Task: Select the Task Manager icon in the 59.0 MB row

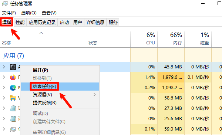Action: [x=13, y=129]
